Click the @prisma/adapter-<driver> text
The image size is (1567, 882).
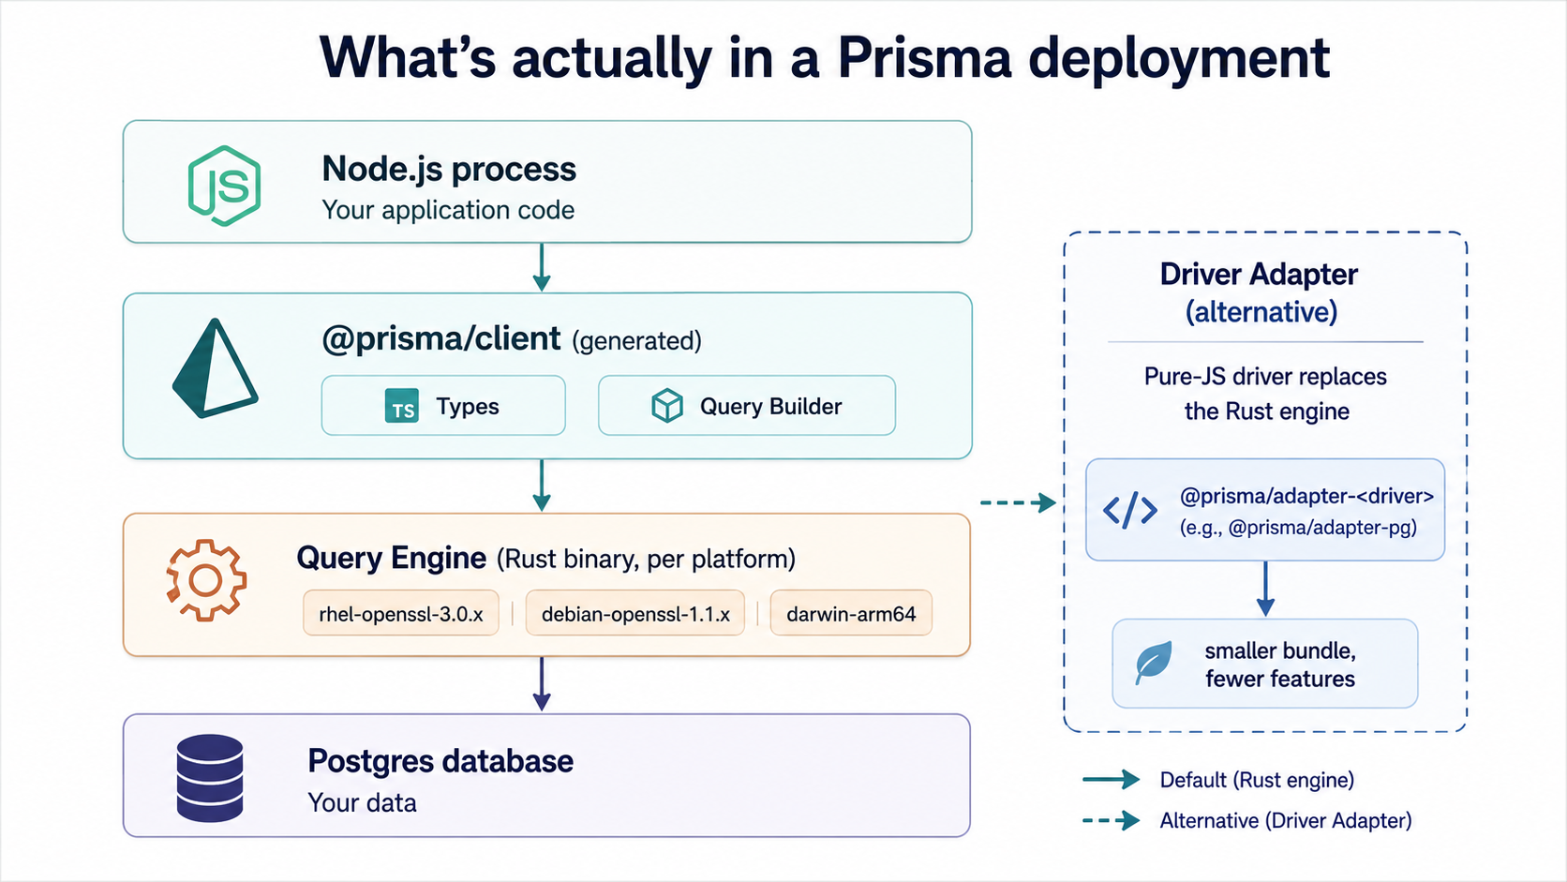[x=1306, y=496]
